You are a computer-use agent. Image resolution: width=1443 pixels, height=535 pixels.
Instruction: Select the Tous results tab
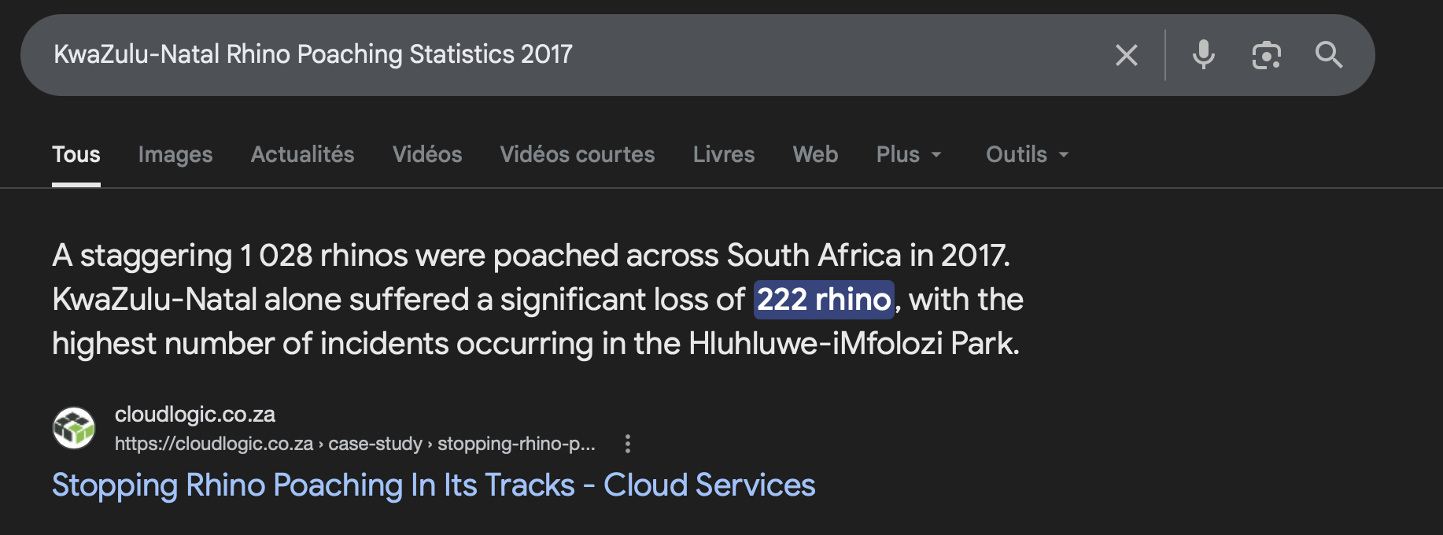point(76,154)
